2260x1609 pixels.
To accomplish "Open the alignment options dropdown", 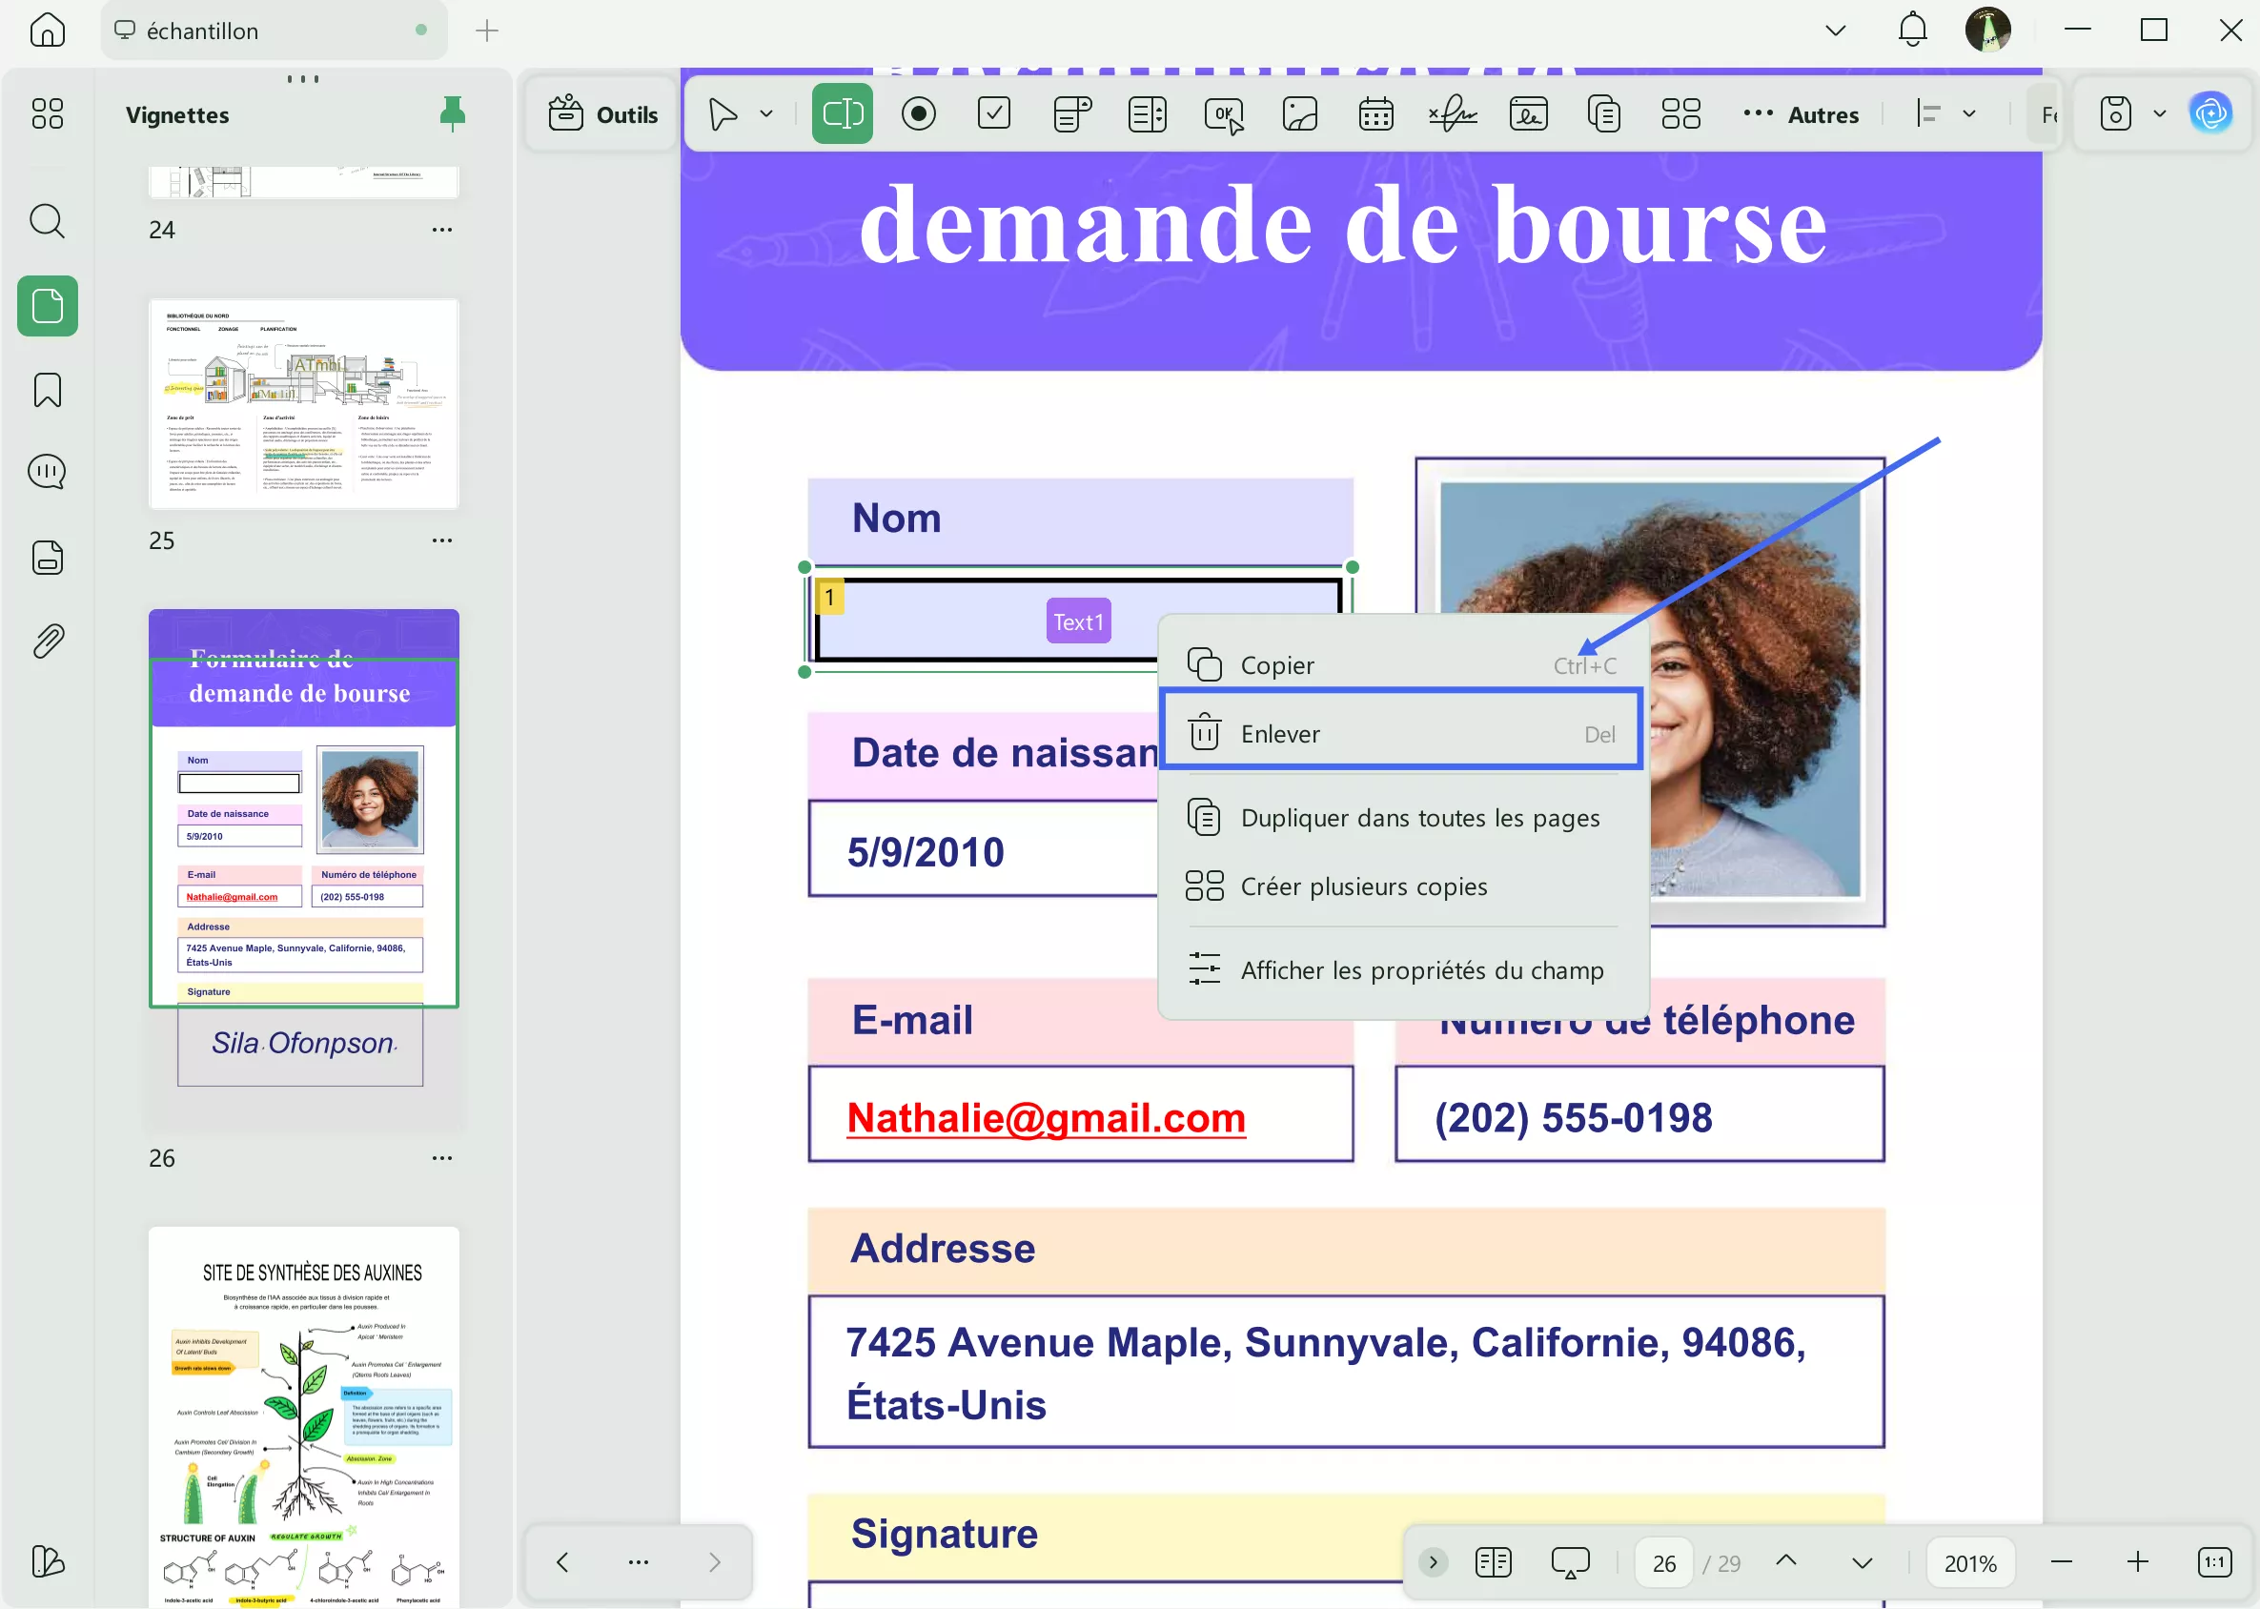I will 1969,114.
